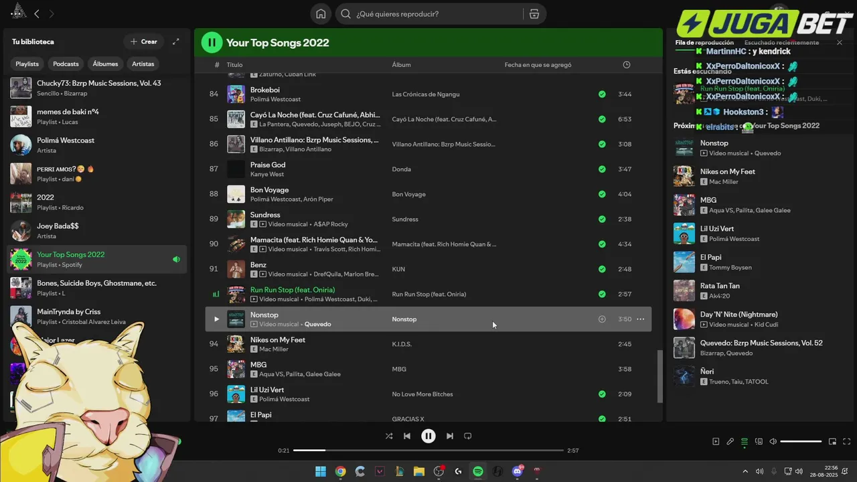
Task: Open File Explorer from the taskbar
Action: pos(418,471)
